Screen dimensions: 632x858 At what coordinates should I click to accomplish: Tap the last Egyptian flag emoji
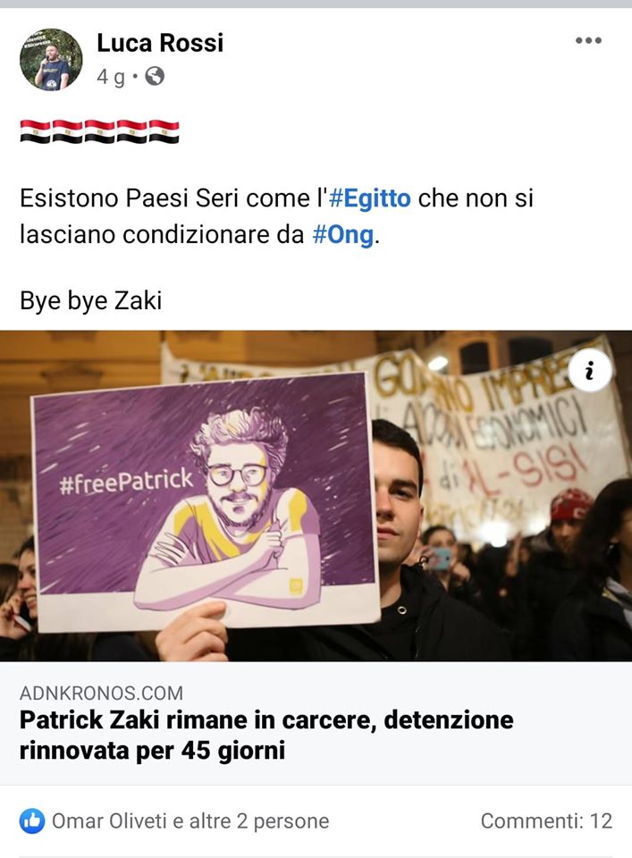click(x=164, y=131)
